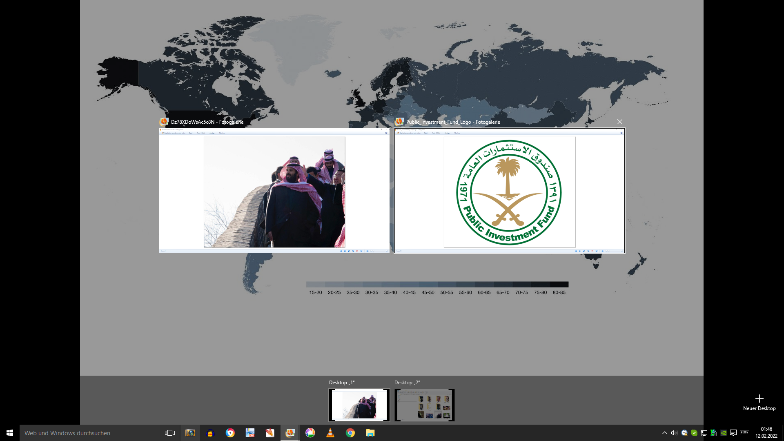
Task: Click the clock-with-warning tray icon
Action: pyautogui.click(x=684, y=433)
